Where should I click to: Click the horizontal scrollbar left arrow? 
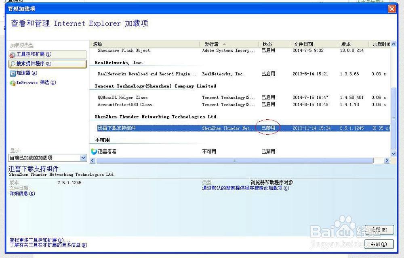pyautogui.click(x=93, y=160)
